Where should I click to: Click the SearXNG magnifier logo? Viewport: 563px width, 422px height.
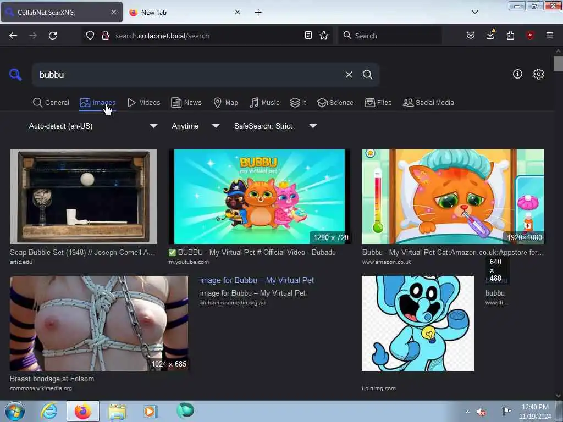point(15,75)
